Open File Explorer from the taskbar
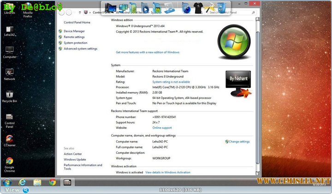332x194 pixels. [37, 182]
